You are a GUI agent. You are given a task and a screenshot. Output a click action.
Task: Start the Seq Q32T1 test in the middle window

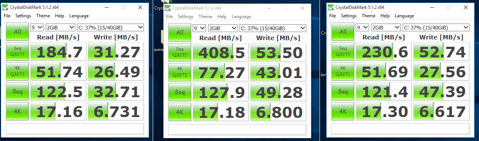pos(180,52)
